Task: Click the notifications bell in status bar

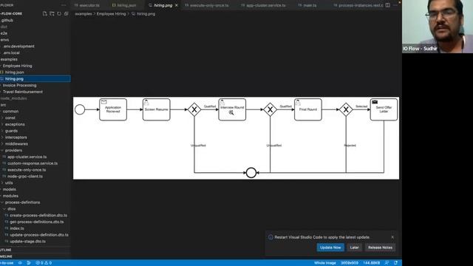Action: coord(396,263)
